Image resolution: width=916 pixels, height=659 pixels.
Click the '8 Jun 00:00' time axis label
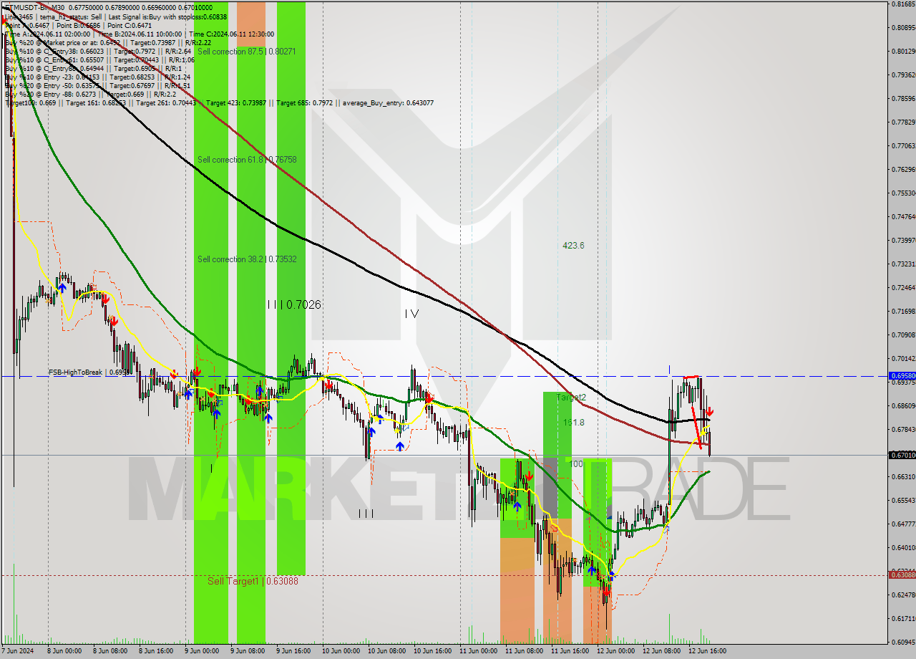click(x=64, y=651)
